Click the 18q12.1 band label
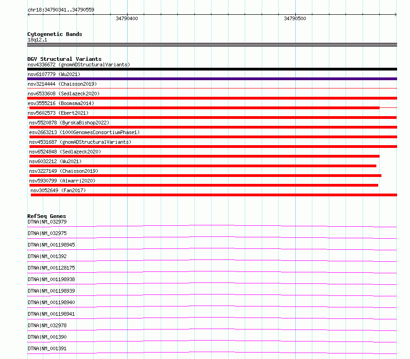The image size is (410, 359). click(37, 40)
